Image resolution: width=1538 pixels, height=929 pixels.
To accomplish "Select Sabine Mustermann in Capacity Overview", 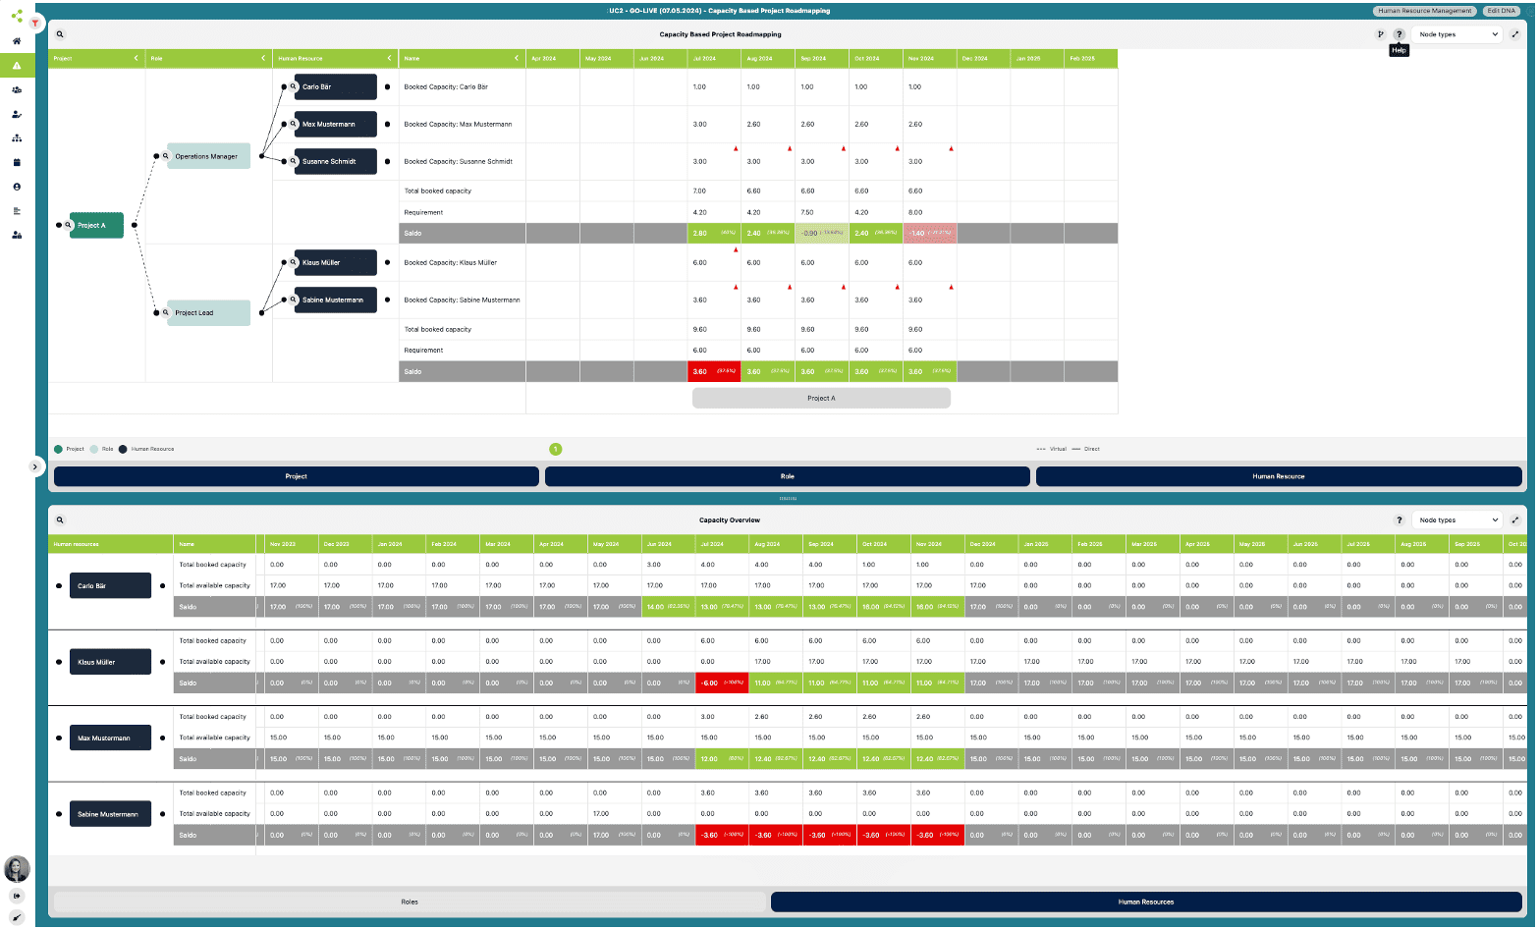I will point(110,814).
